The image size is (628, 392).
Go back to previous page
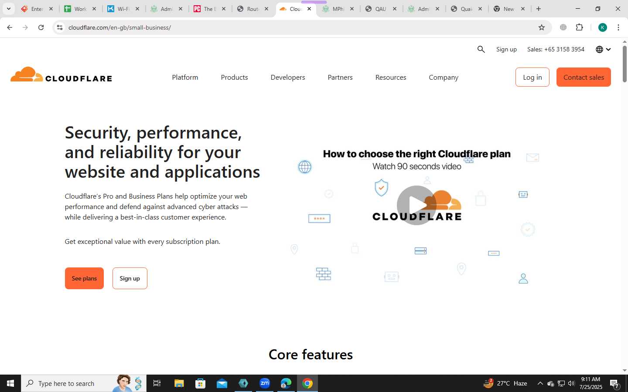pos(10,27)
